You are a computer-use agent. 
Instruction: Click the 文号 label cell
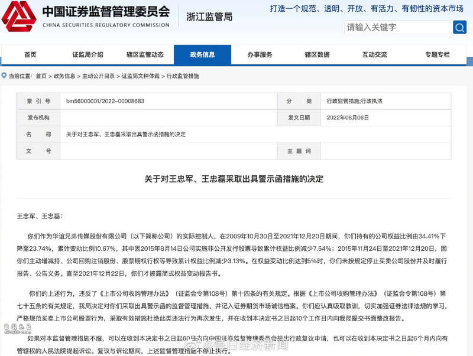coord(38,151)
